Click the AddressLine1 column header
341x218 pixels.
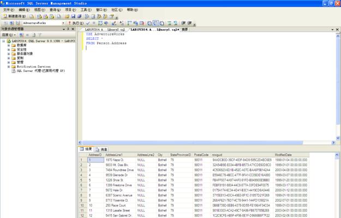(x=120, y=155)
